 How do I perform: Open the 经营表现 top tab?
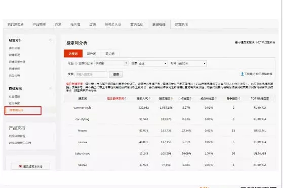point(181,24)
